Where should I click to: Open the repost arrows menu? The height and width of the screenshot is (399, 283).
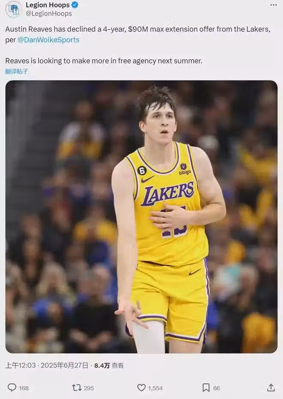coord(77,387)
